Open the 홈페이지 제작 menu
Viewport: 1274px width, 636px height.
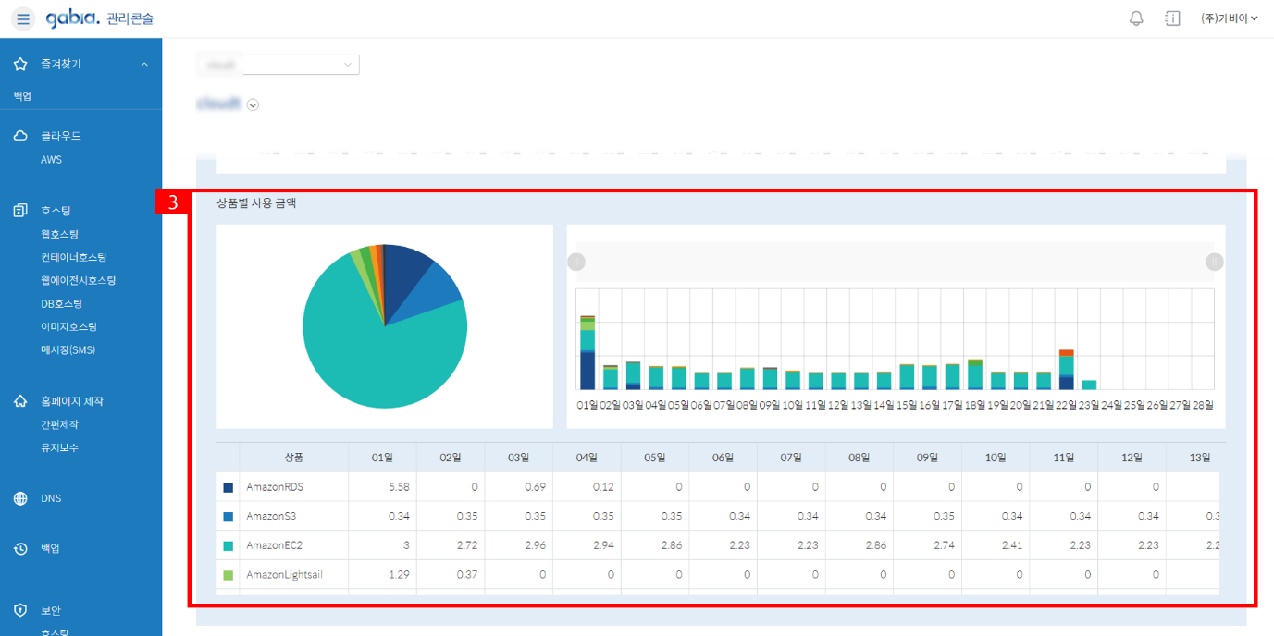click(x=72, y=401)
